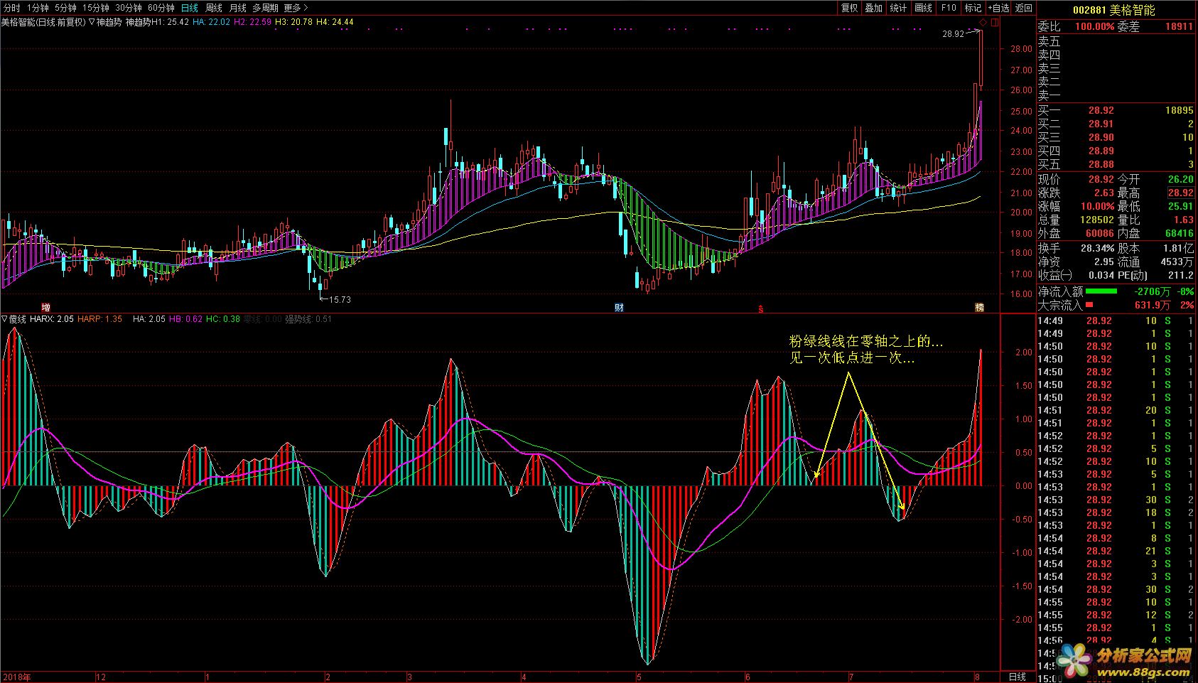Add stock via +自选 button
1198x683 pixels.
click(x=998, y=8)
